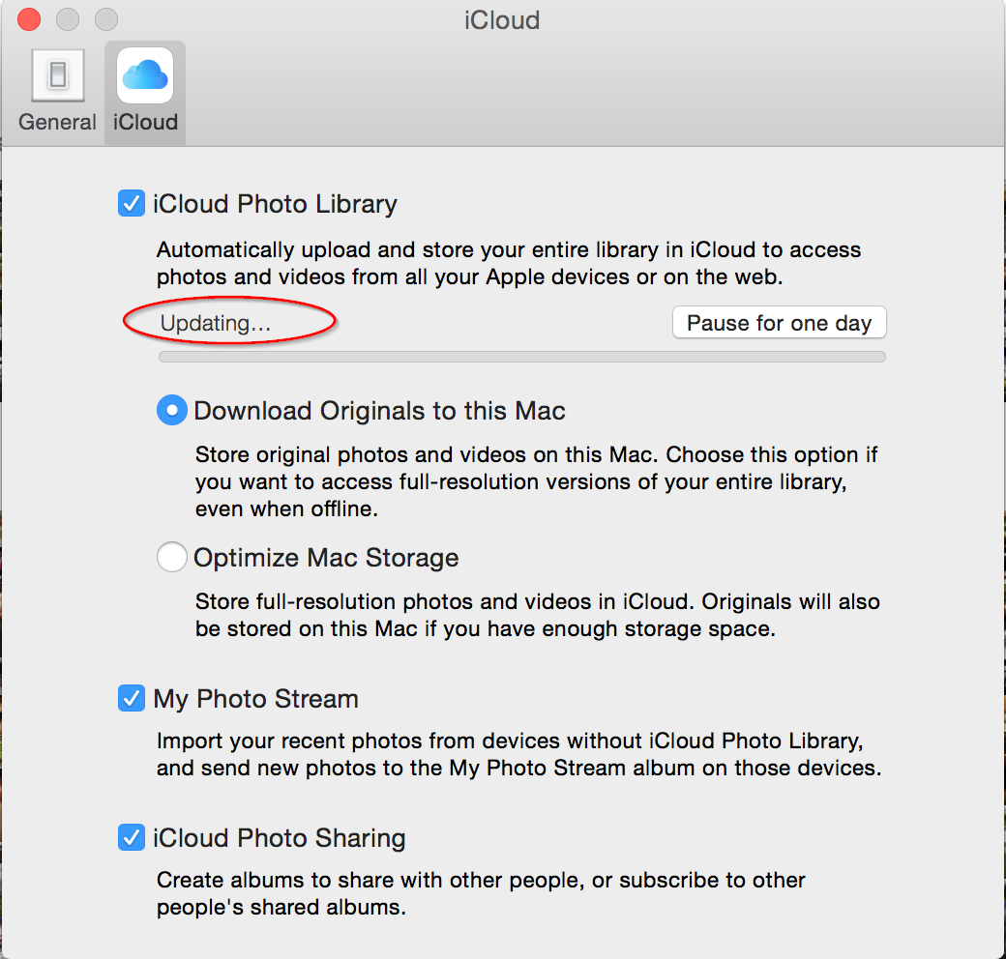1006x959 pixels.
Task: Click the iCloud window title text
Action: tap(502, 20)
